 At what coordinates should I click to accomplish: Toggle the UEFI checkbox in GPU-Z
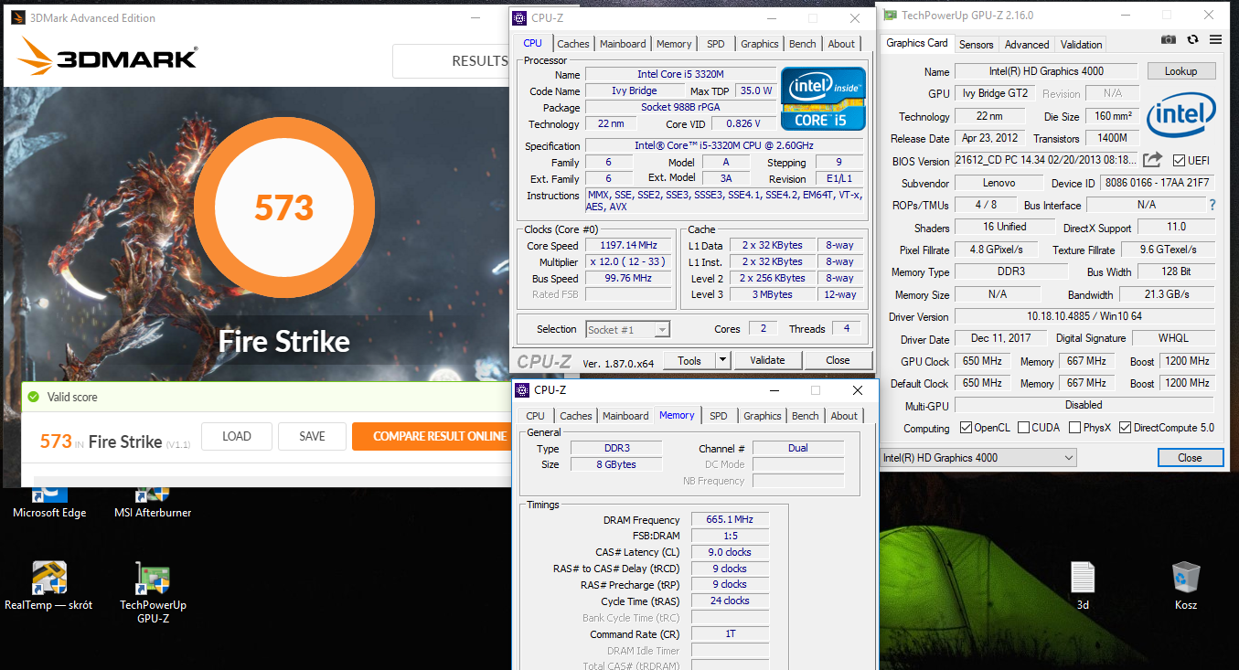coord(1180,160)
